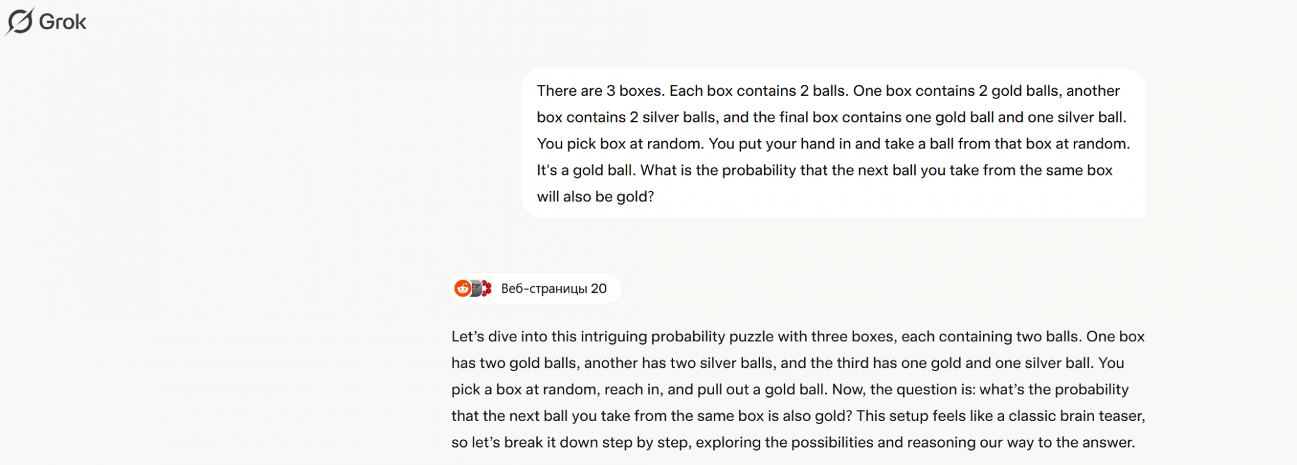Screen dimensions: 1297x465
Task: Open the Веб-страницы 20 sources list
Action: [x=545, y=289]
